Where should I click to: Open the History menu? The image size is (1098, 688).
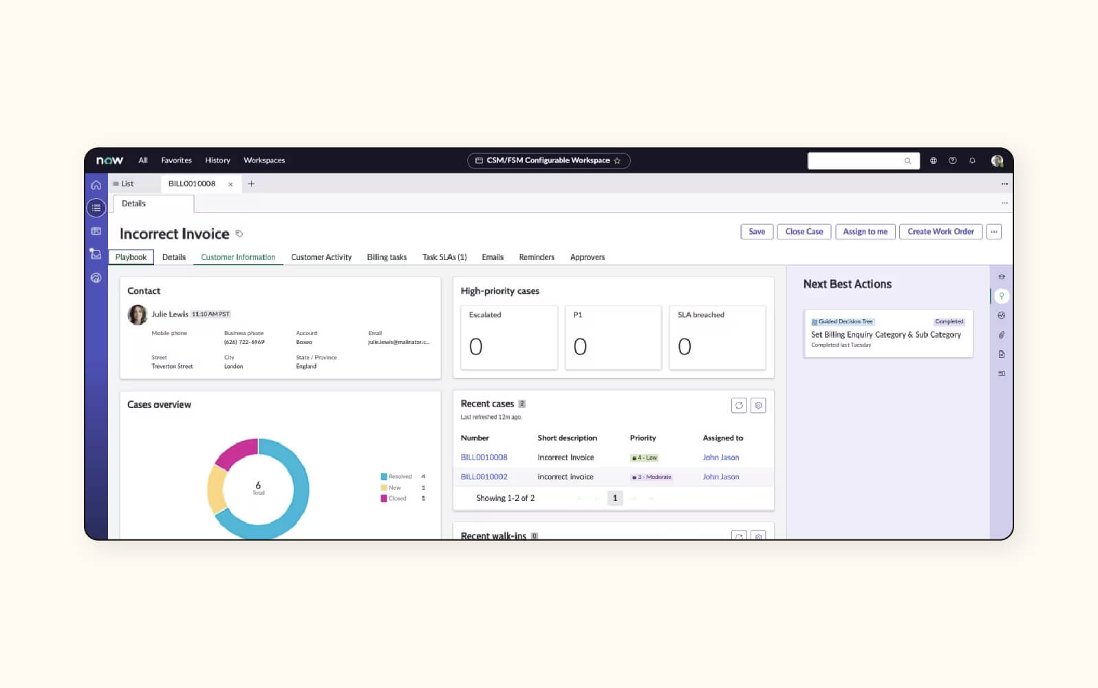[217, 160]
